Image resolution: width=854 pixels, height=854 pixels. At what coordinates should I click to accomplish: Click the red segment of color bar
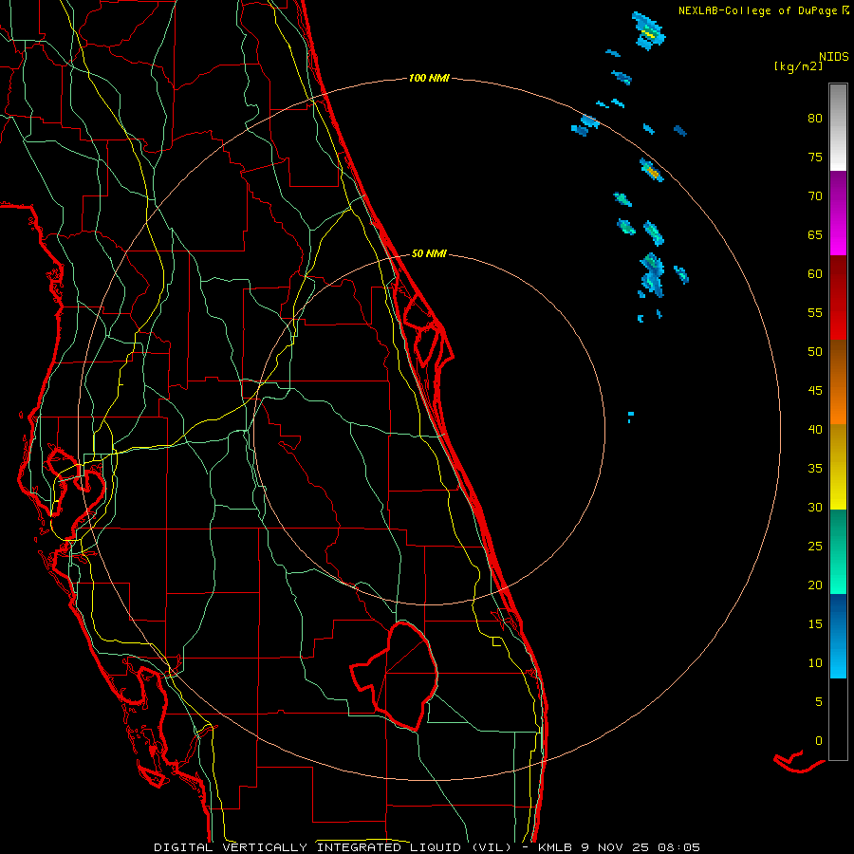(838, 298)
